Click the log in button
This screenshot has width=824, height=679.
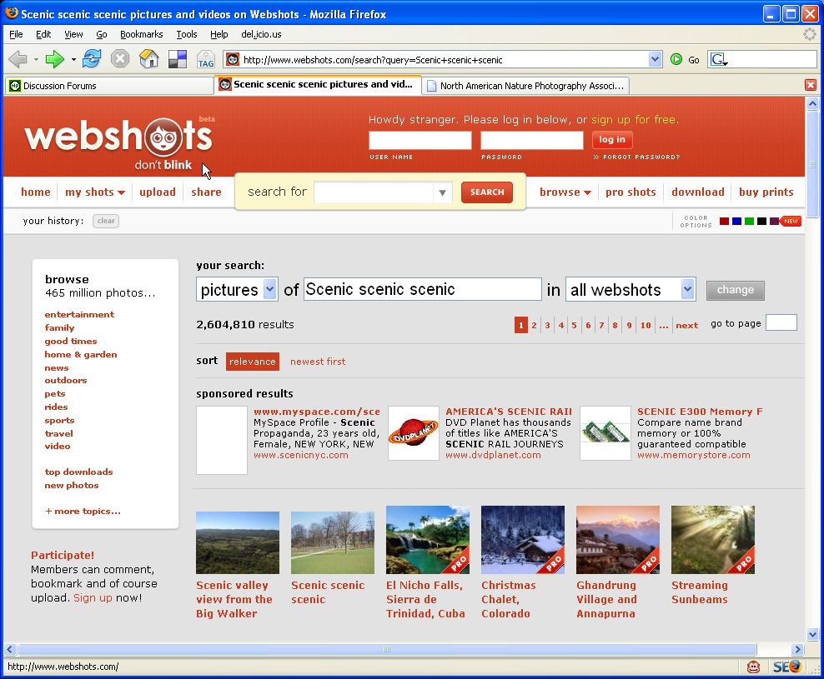611,140
